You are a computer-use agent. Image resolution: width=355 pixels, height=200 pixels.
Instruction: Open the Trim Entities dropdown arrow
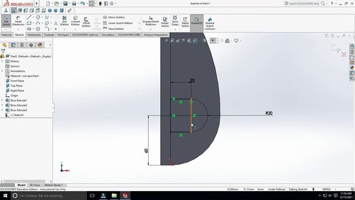click(x=64, y=29)
